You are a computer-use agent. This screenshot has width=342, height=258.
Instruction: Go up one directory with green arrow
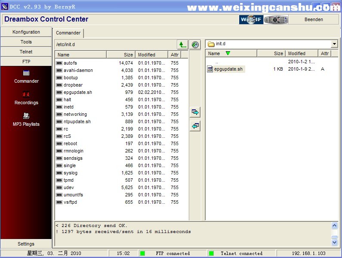coord(182,45)
